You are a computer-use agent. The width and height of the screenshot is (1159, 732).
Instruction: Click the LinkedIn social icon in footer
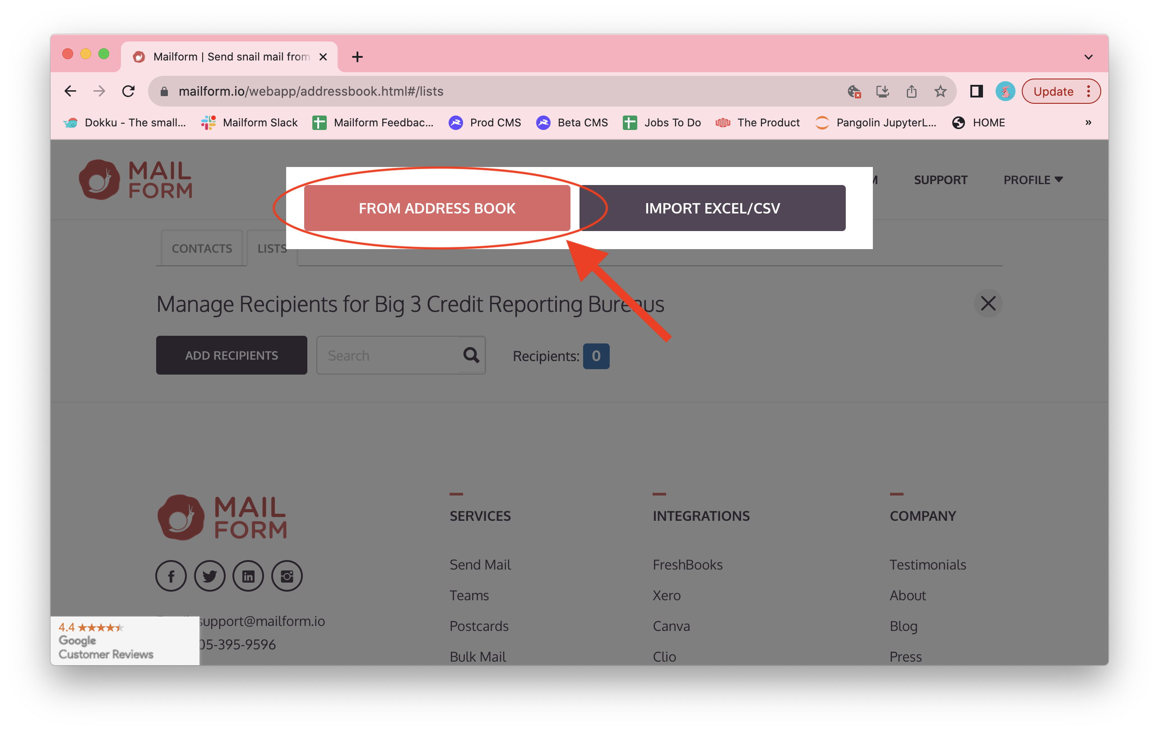click(x=248, y=576)
